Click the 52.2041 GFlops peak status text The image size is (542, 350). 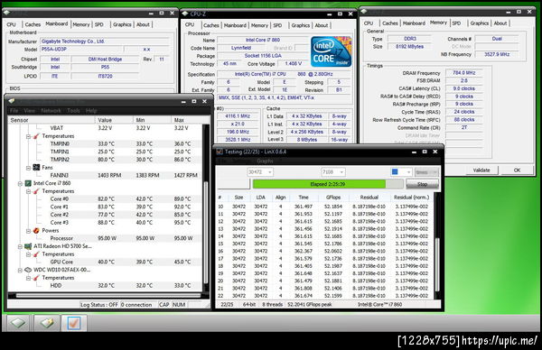(309, 304)
